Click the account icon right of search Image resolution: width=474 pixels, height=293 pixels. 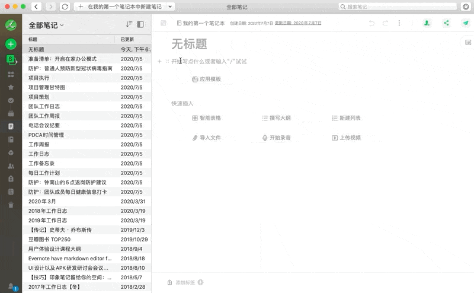tap(466, 7)
